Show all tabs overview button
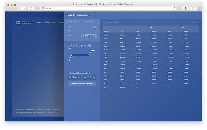Image resolution: width=207 pixels, height=130 pixels. click(x=193, y=8)
